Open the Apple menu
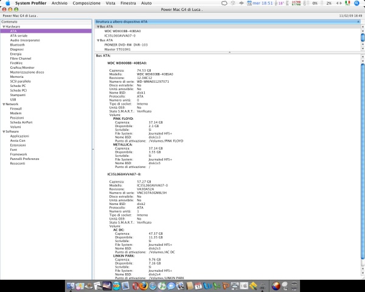 click(8, 3)
